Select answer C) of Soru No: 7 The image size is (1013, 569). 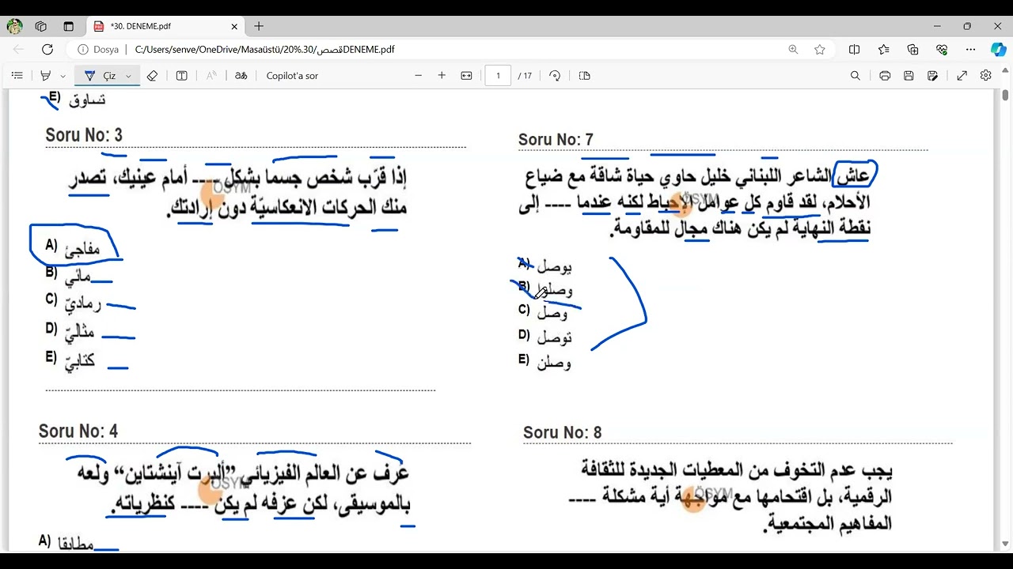(543, 313)
